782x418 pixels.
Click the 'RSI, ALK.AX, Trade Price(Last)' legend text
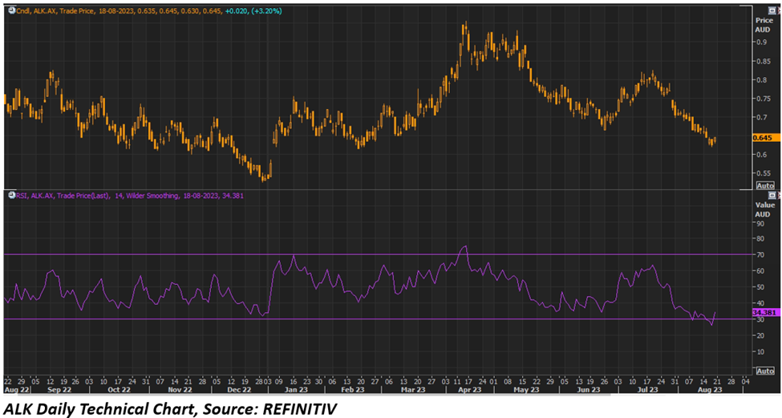pos(63,196)
